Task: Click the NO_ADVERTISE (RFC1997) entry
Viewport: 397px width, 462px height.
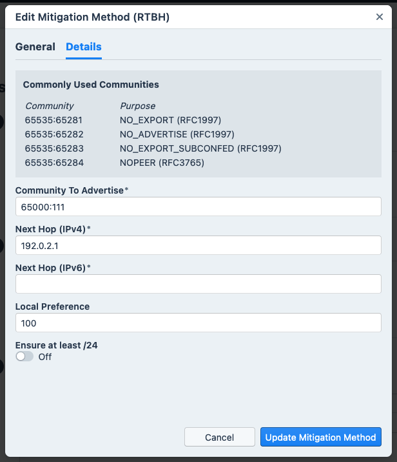Action: click(177, 134)
